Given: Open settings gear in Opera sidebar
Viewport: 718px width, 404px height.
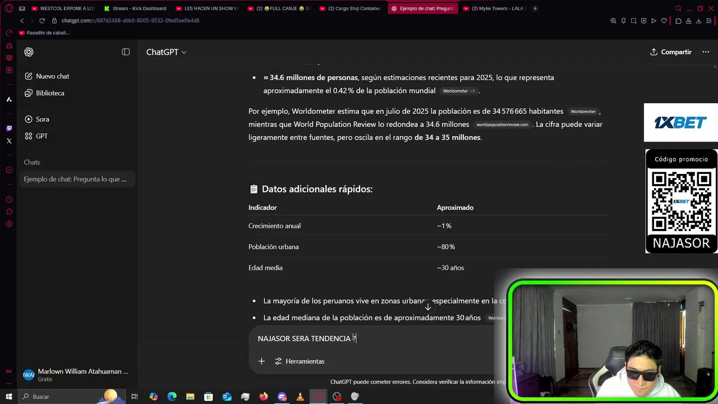Looking at the screenshot, I should click(x=9, y=224).
